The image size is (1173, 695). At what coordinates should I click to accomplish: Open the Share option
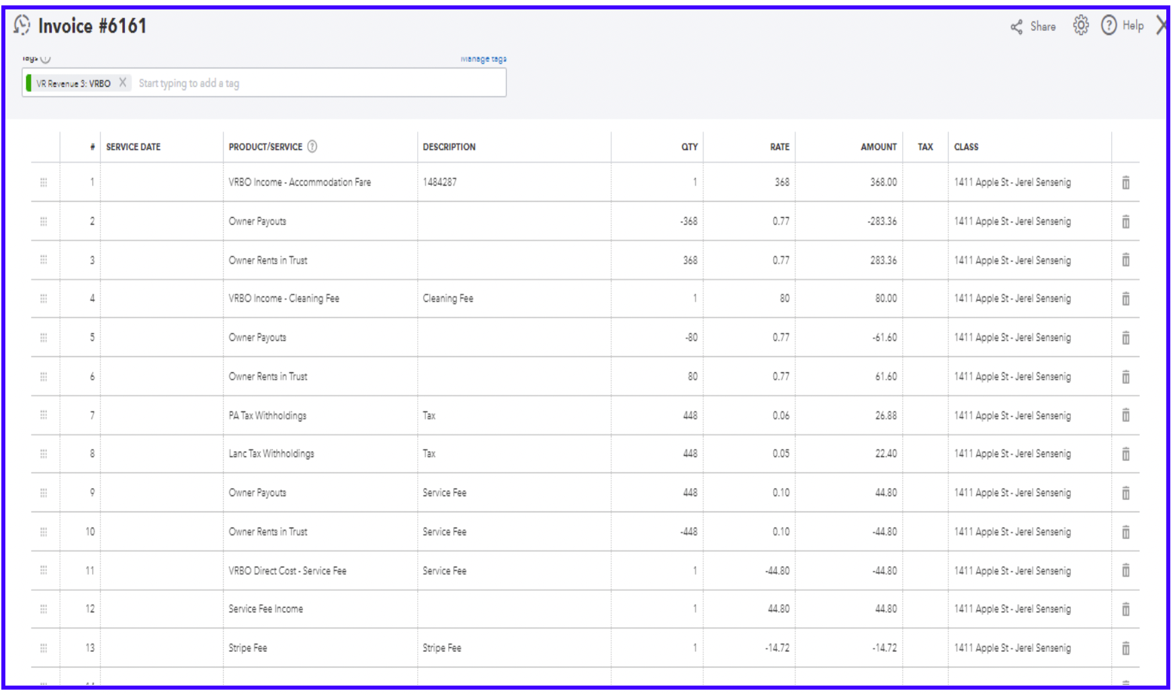1033,26
